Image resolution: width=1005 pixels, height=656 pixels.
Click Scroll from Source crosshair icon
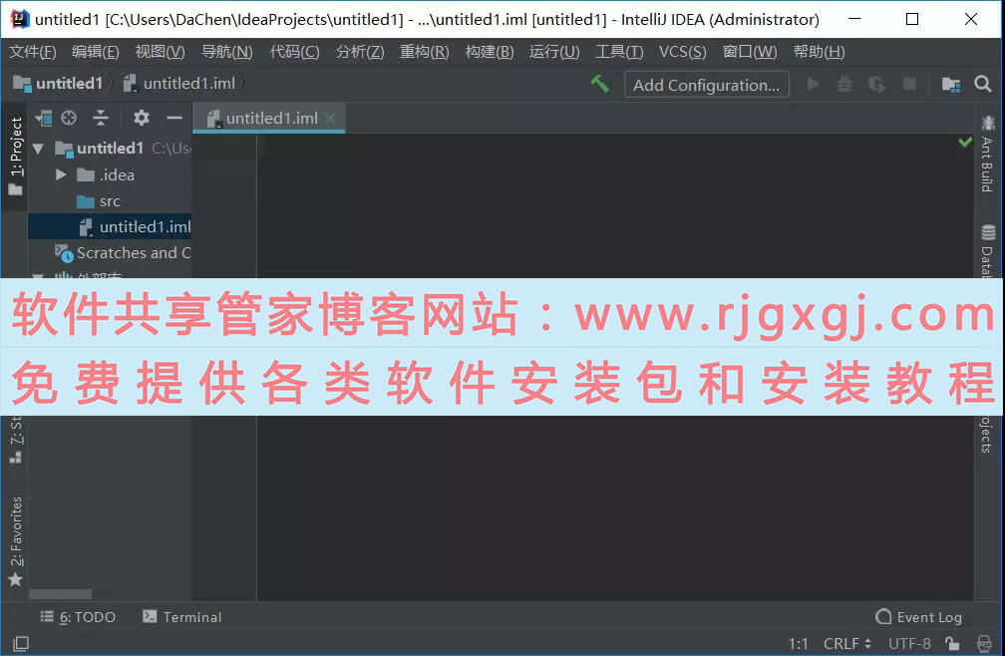[x=69, y=118]
